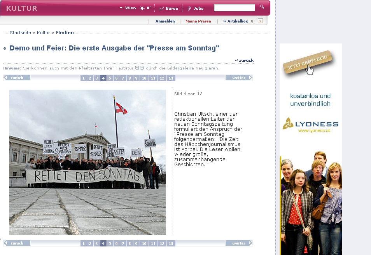The width and height of the screenshot is (371, 255).
Task: Go to image 10 in the pager below the photo
Action: [x=144, y=243]
